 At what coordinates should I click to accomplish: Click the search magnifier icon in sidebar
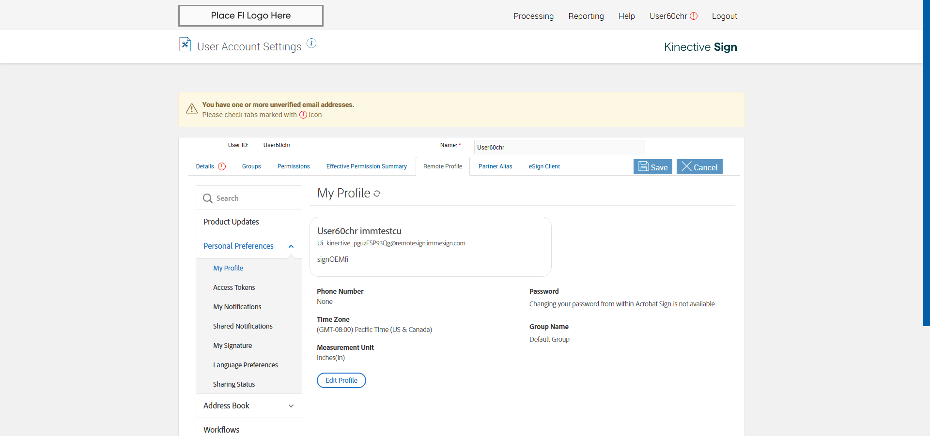coord(208,198)
